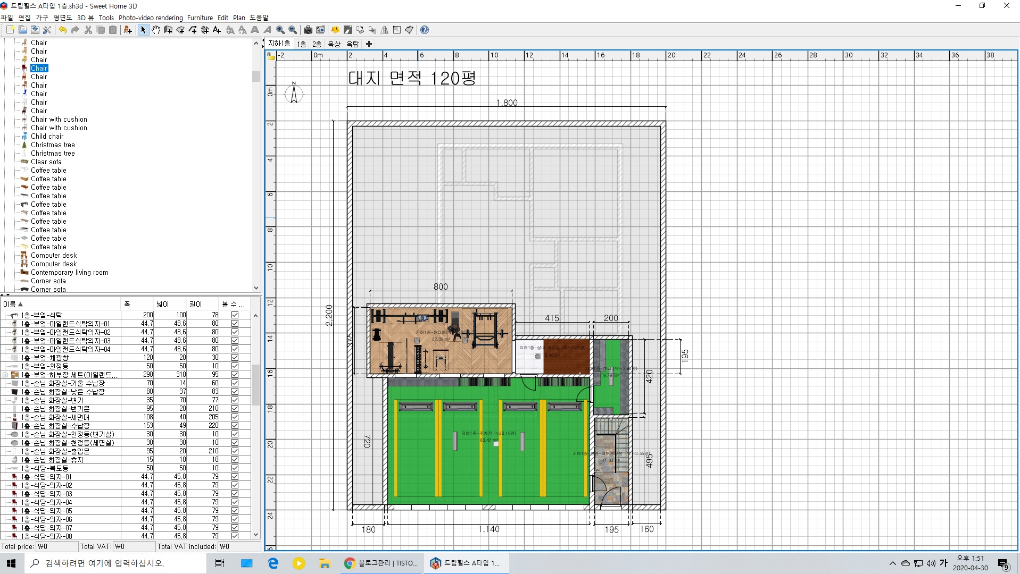Sort furniture list by 넓이 column
1020x574 pixels.
(170, 304)
